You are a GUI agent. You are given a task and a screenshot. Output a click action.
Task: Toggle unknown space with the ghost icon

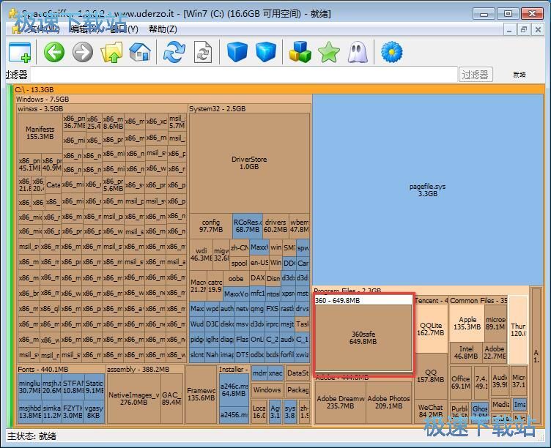[358, 52]
